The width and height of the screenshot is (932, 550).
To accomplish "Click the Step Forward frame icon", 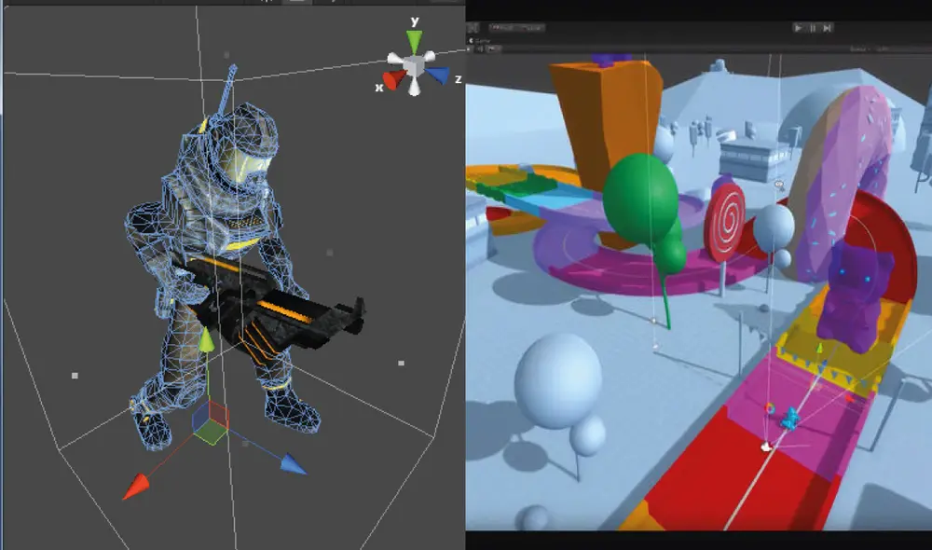I will pos(828,28).
